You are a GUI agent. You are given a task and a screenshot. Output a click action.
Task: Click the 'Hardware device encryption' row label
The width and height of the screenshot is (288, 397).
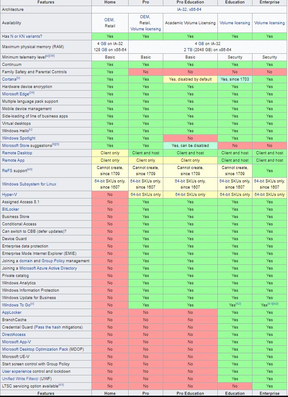coord(27,87)
